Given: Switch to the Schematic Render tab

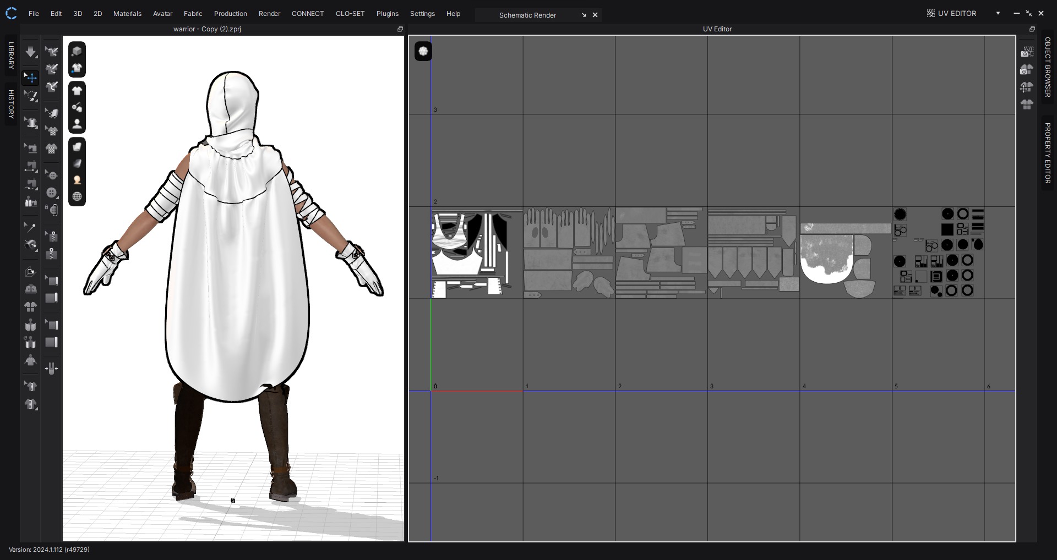Looking at the screenshot, I should click(527, 15).
